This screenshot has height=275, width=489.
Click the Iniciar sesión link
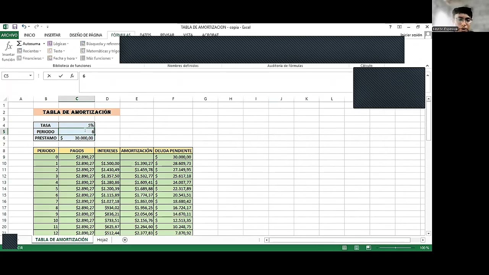coord(411,35)
